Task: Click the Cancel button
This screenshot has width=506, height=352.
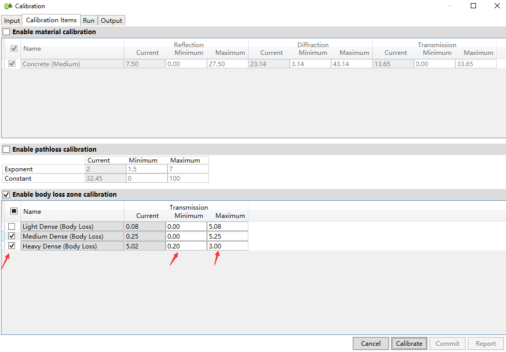Action: tap(370, 343)
